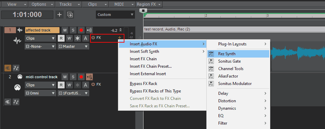Click the Rez Synth plug-in icon
325x129 pixels.
[x=211, y=54]
